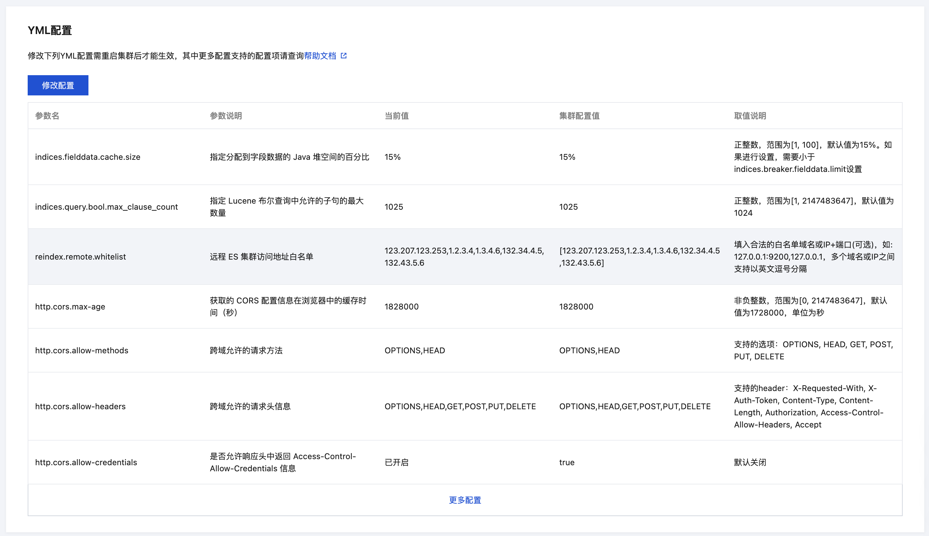Click the 1828000 value in 集群配置值 column

pos(576,307)
